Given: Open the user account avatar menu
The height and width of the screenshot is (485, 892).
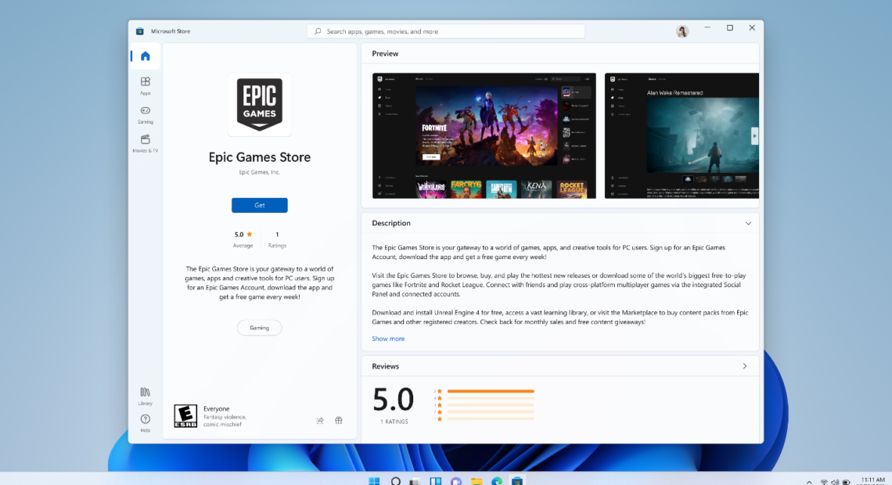Looking at the screenshot, I should (682, 31).
